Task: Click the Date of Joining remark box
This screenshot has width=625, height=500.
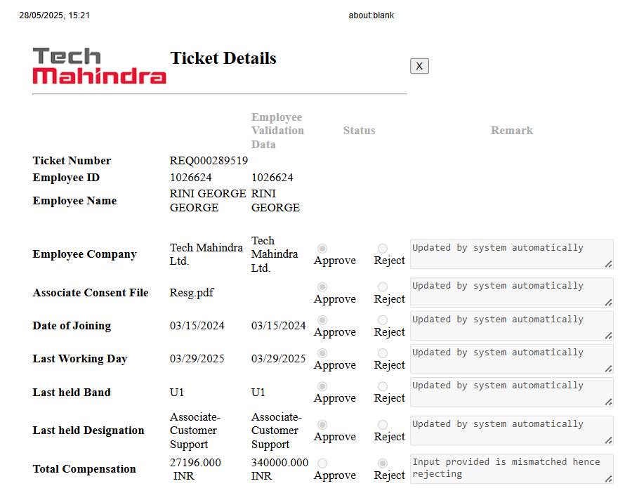Action: click(x=511, y=326)
